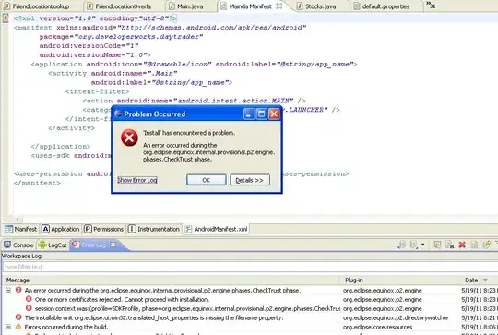
Task: Open the Instrumentation page tab
Action: [x=154, y=229]
